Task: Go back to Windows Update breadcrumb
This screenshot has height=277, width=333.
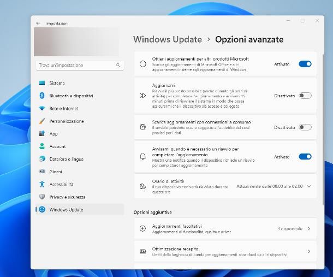Action: pos(168,39)
